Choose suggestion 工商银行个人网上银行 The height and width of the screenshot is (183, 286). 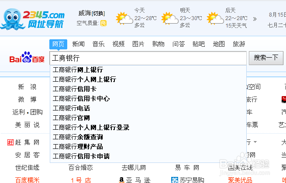pyautogui.click(x=148, y=79)
